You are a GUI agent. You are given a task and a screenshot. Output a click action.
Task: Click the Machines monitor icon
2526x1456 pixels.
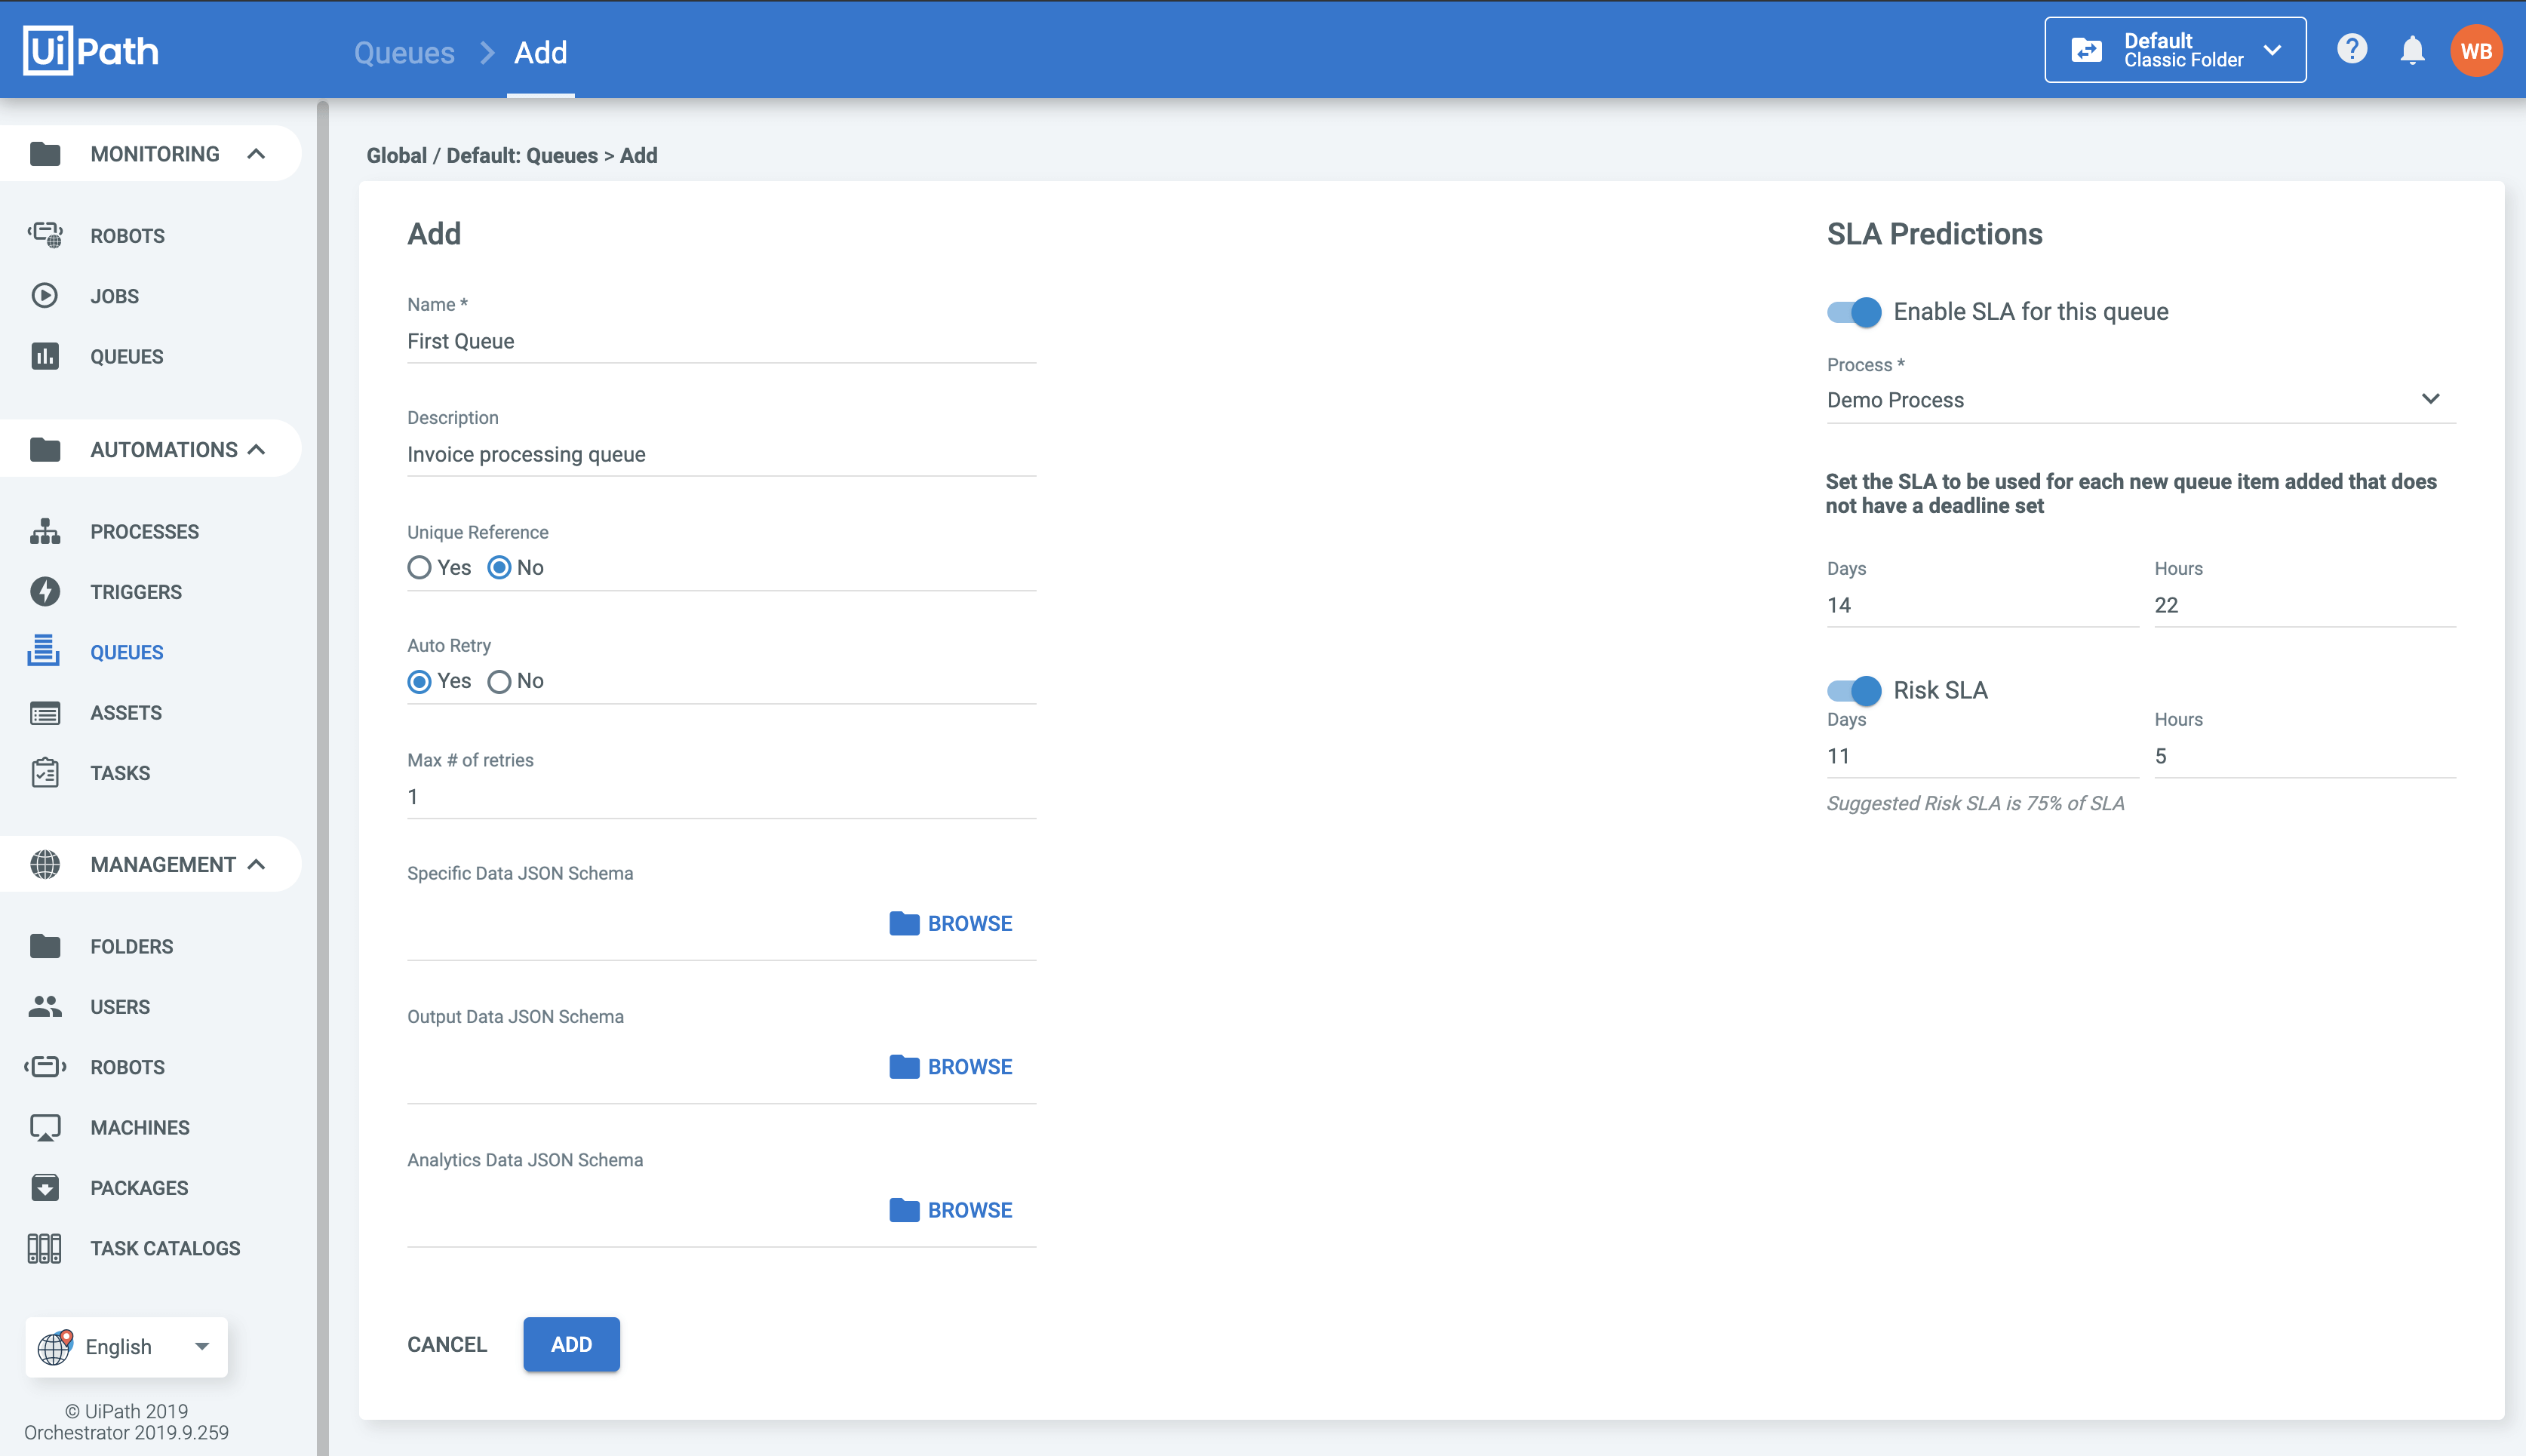point(45,1128)
